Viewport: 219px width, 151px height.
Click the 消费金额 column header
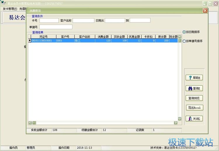(x=103, y=37)
